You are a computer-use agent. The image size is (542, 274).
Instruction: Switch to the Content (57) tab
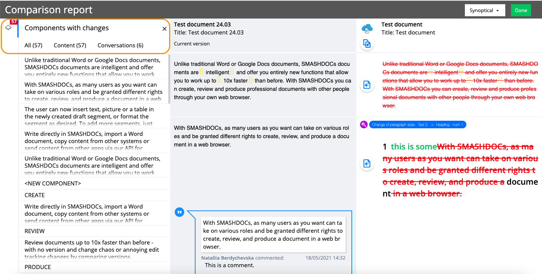pyautogui.click(x=70, y=45)
